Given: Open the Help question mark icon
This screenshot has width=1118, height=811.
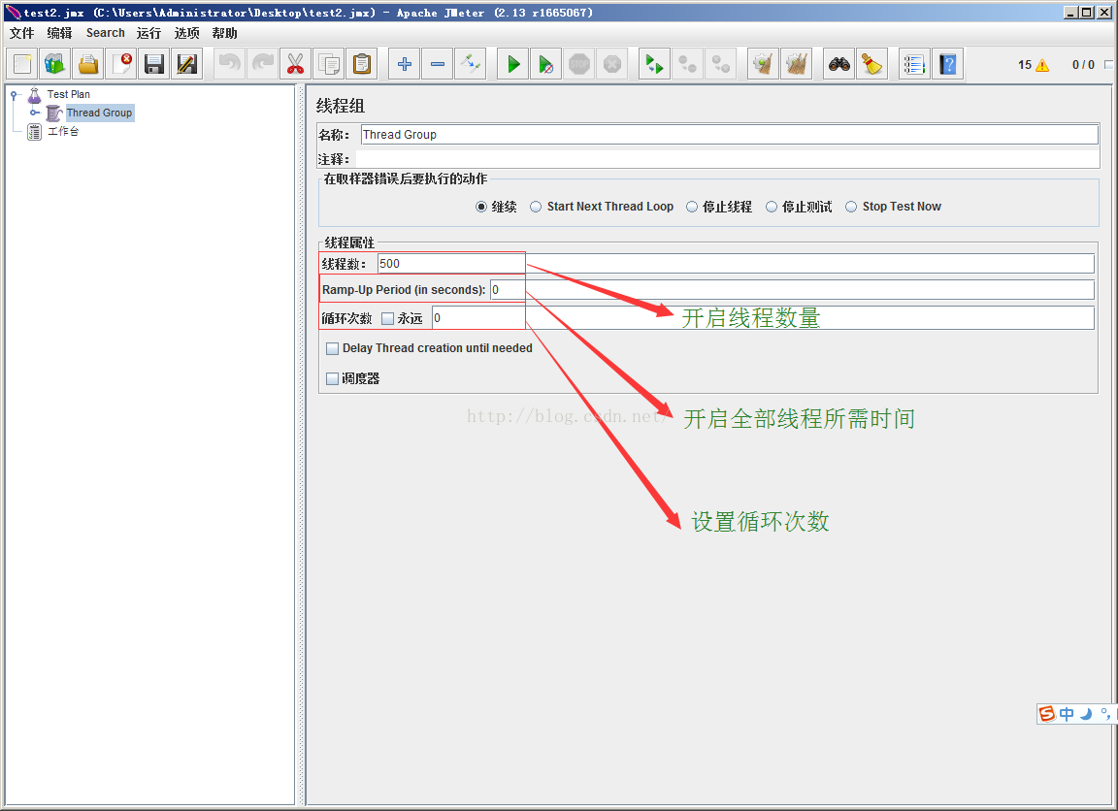Looking at the screenshot, I should [947, 64].
